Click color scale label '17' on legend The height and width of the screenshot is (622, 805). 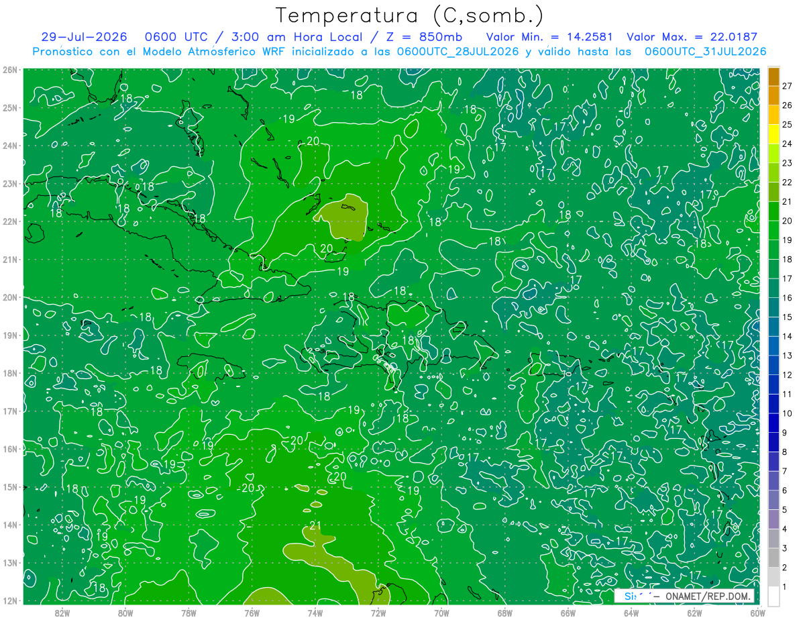pyautogui.click(x=788, y=278)
